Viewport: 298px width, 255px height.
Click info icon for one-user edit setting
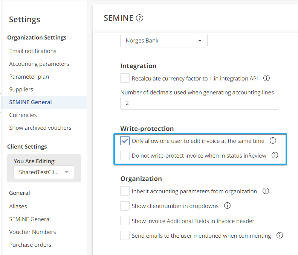coord(273,141)
